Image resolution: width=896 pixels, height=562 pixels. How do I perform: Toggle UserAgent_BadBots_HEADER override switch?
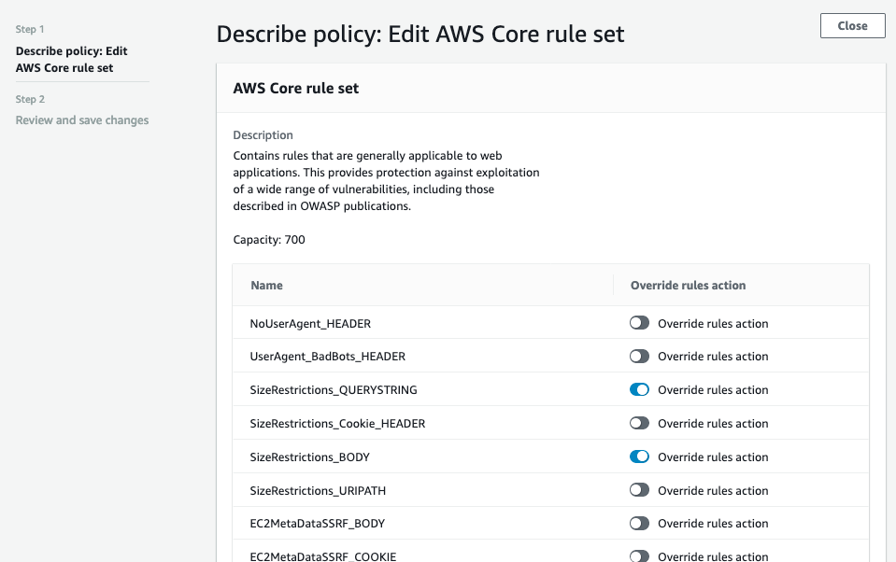pyautogui.click(x=639, y=357)
